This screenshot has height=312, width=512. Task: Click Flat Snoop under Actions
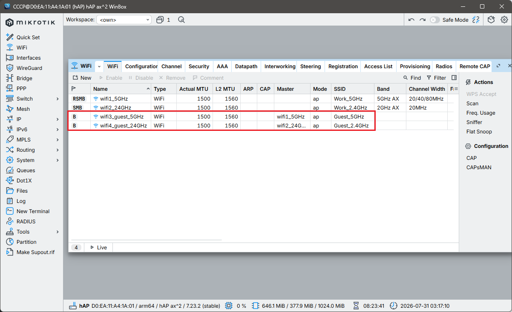click(479, 131)
